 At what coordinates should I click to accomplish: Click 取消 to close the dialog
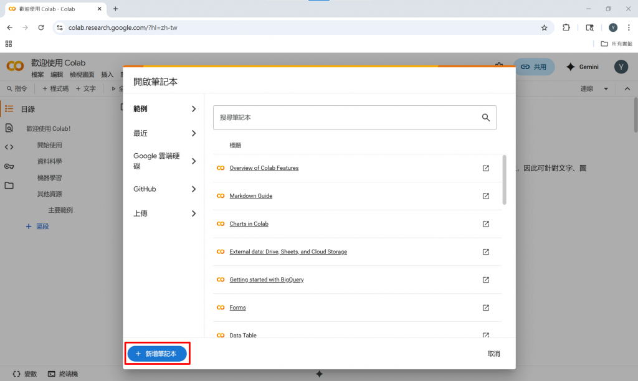coord(493,354)
